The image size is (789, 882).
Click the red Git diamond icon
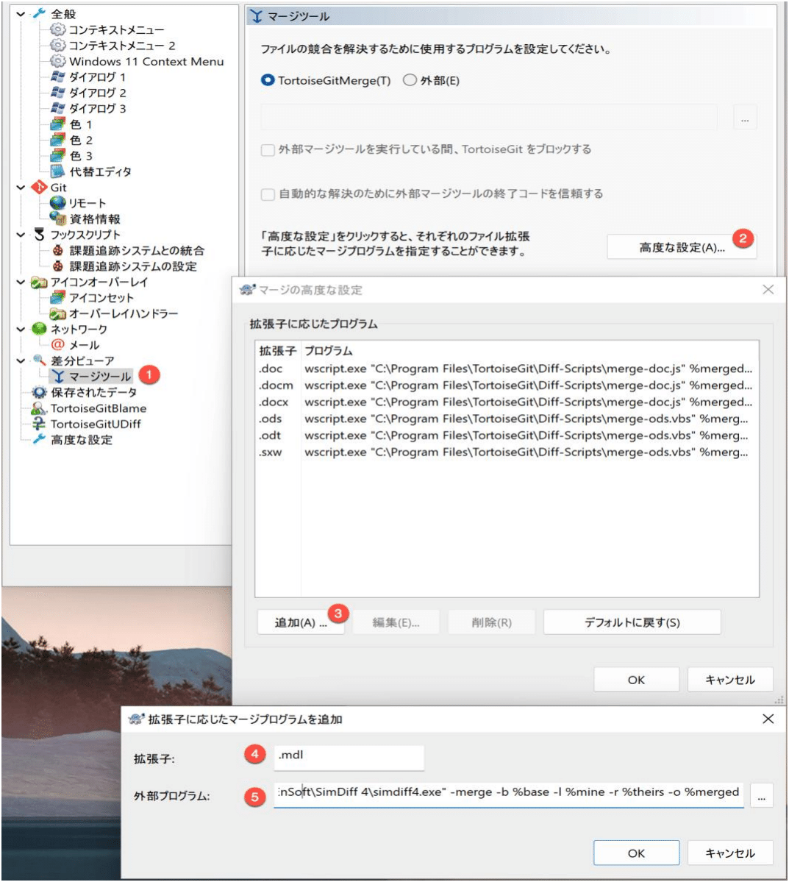(39, 188)
